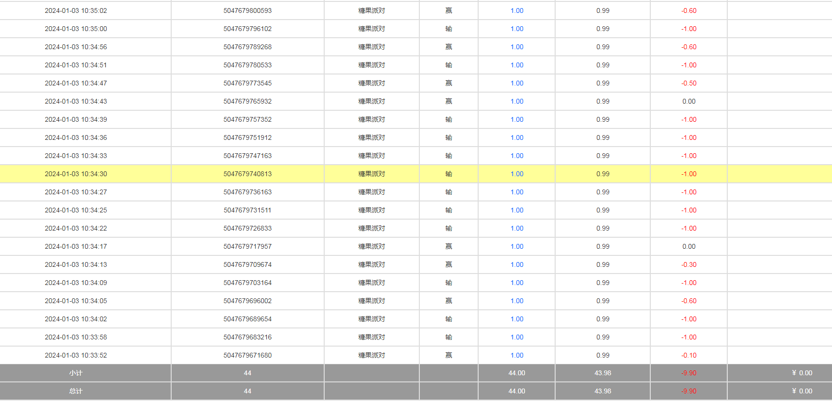
Task: Open 1.00 link for order 5047679709674
Action: (516, 264)
